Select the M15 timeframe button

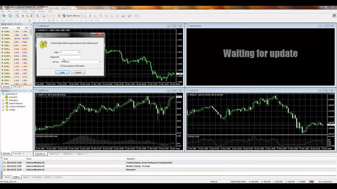click(67, 20)
